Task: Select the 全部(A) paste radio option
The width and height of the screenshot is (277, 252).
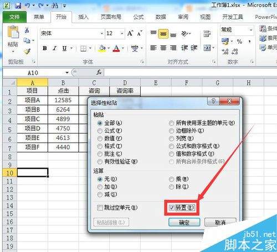Action: pyautogui.click(x=100, y=123)
